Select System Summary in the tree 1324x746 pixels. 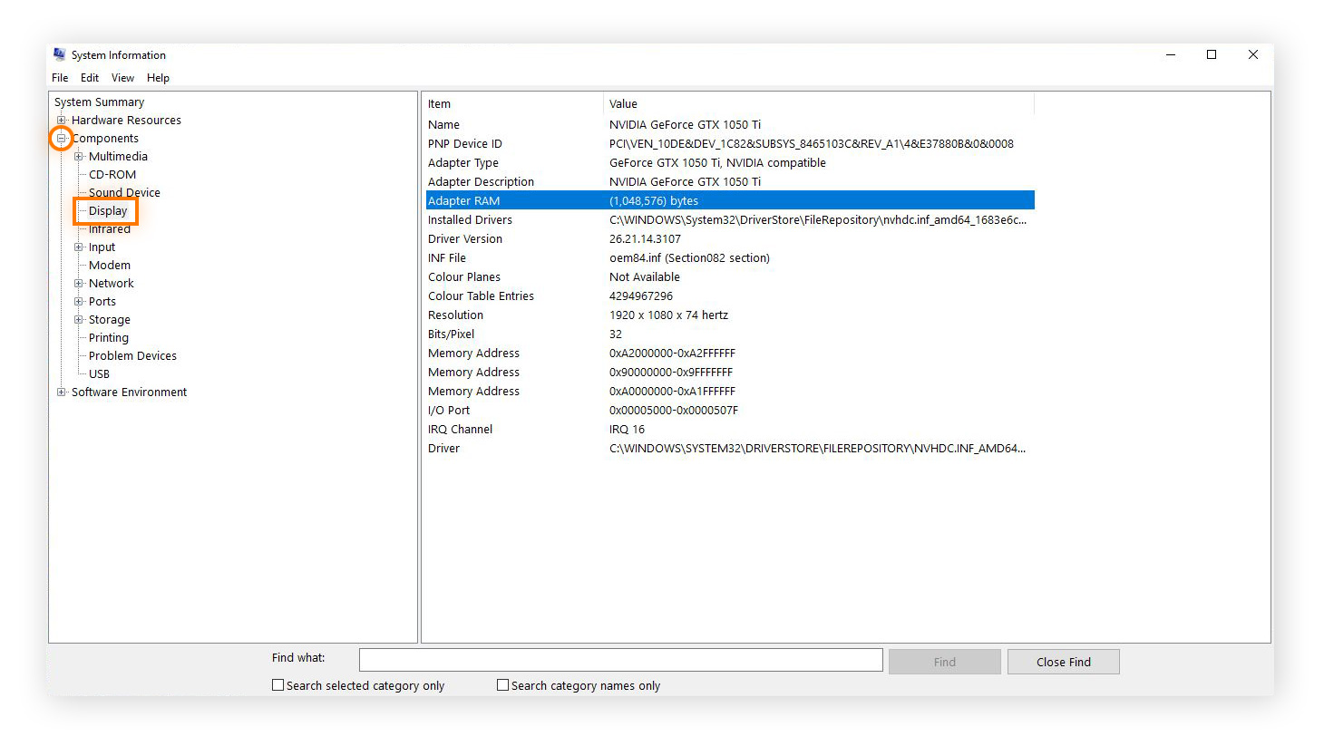coord(99,102)
